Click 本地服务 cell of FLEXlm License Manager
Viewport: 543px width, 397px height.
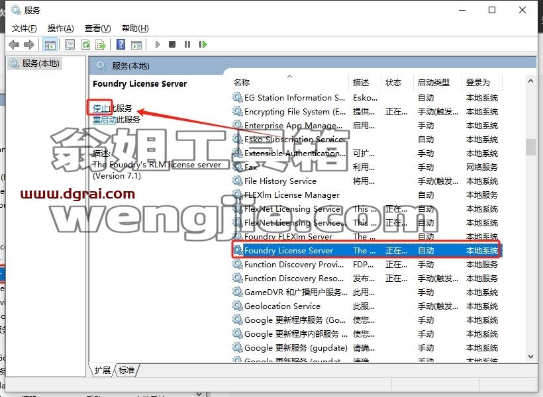pos(481,195)
